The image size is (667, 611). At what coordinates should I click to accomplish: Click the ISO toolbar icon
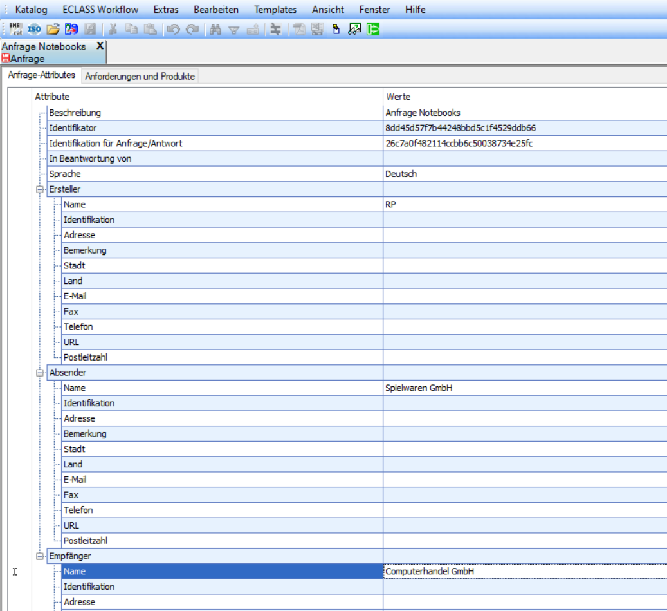pyautogui.click(x=35, y=29)
